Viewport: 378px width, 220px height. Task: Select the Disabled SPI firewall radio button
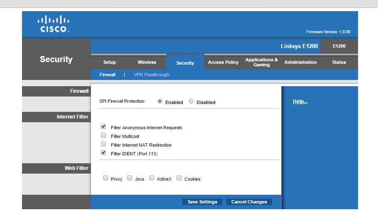tap(191, 101)
